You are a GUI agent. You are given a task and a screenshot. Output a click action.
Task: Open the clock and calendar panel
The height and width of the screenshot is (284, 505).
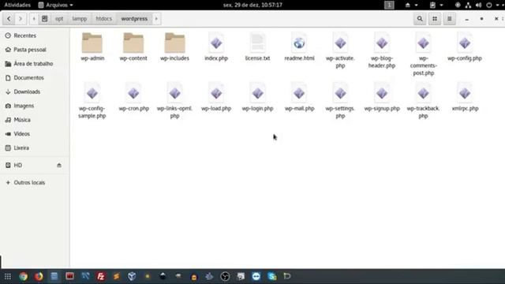pos(252,5)
